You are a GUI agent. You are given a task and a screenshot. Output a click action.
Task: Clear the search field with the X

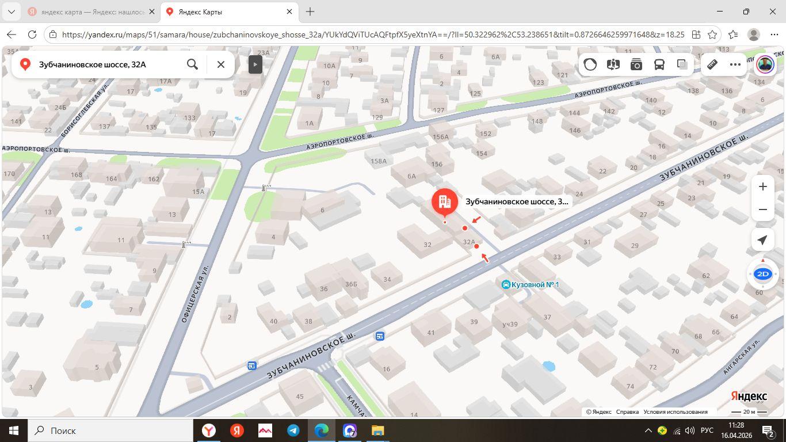pyautogui.click(x=220, y=64)
